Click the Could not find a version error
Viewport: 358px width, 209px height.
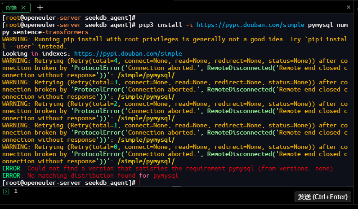(x=167, y=169)
